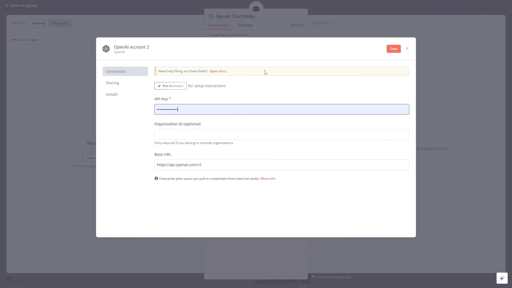Click the info icon beside Enterprise plan note

click(156, 179)
